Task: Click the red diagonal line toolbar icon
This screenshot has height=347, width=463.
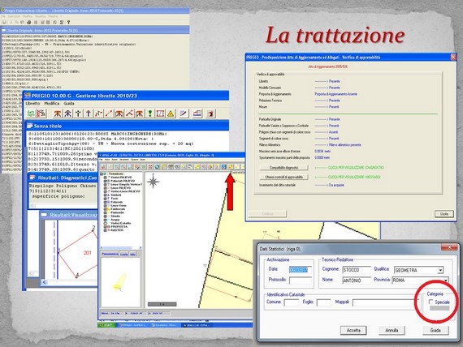Action: pyautogui.click(x=109, y=114)
